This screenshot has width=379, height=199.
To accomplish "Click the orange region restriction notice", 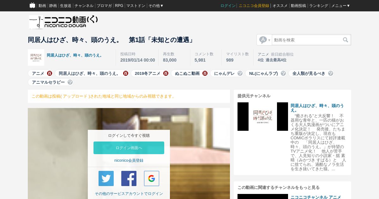I will click(104, 96).
